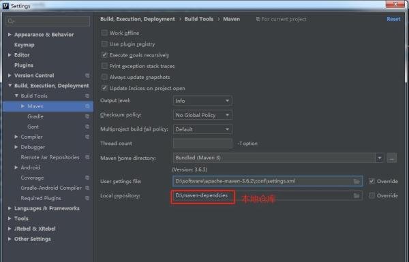The height and width of the screenshot is (262, 409).
Task: Select Gant under Build Tools
Action: (x=33, y=127)
